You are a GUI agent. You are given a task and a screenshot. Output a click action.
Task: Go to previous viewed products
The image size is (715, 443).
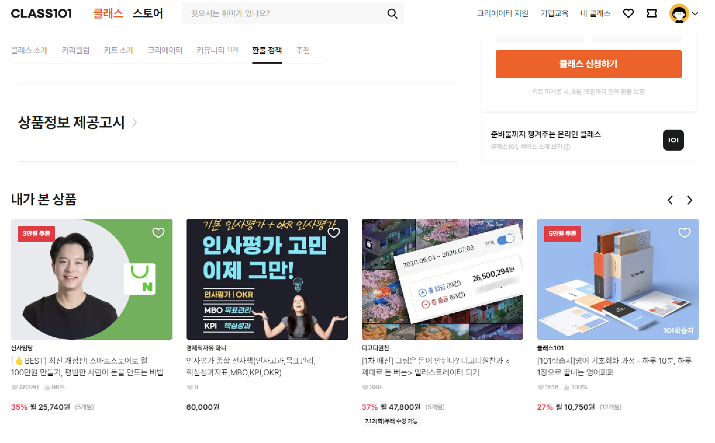click(x=670, y=200)
